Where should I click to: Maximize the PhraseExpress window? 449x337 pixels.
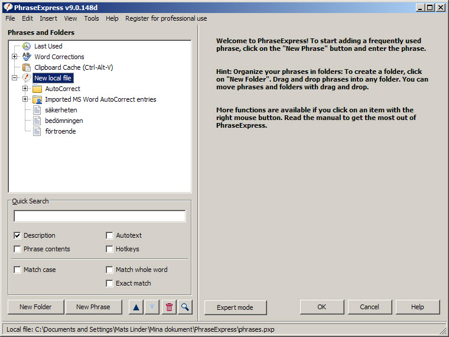[430, 8]
